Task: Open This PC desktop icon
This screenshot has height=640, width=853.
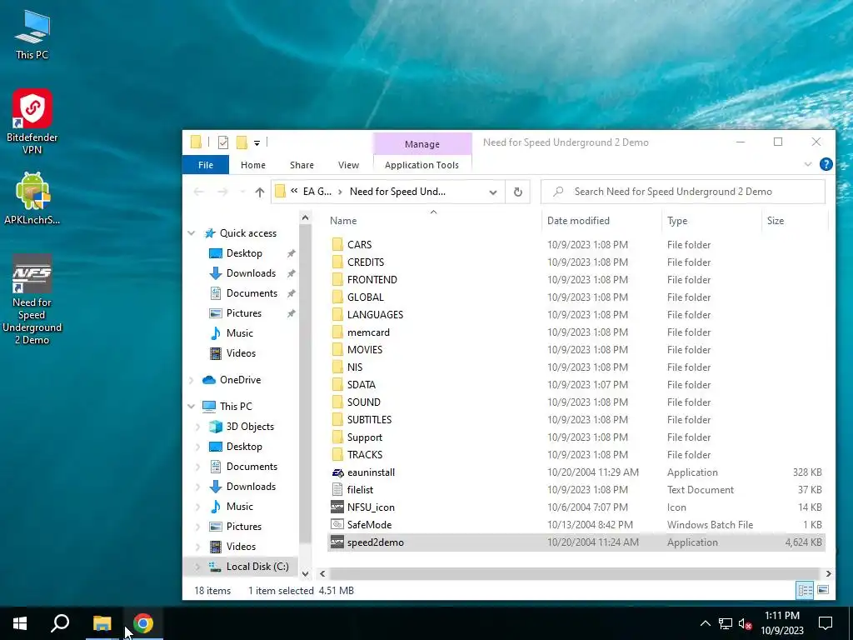Action: click(x=32, y=33)
